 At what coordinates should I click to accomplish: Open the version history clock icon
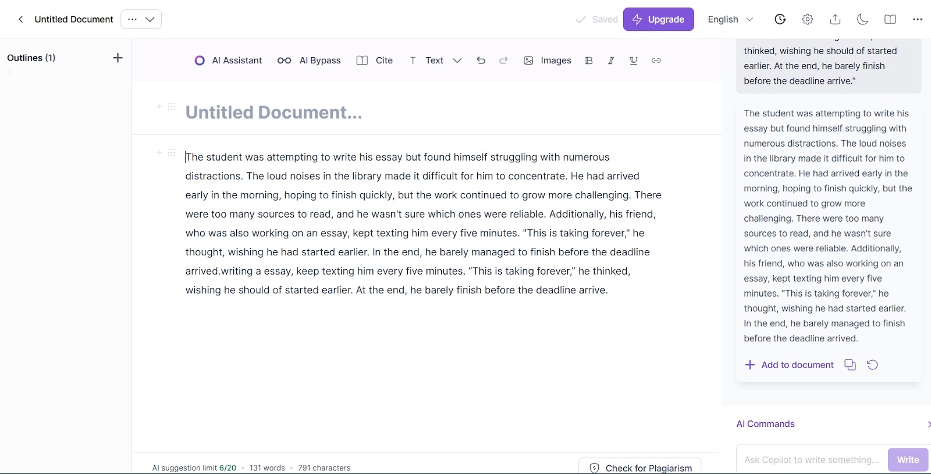pos(780,19)
